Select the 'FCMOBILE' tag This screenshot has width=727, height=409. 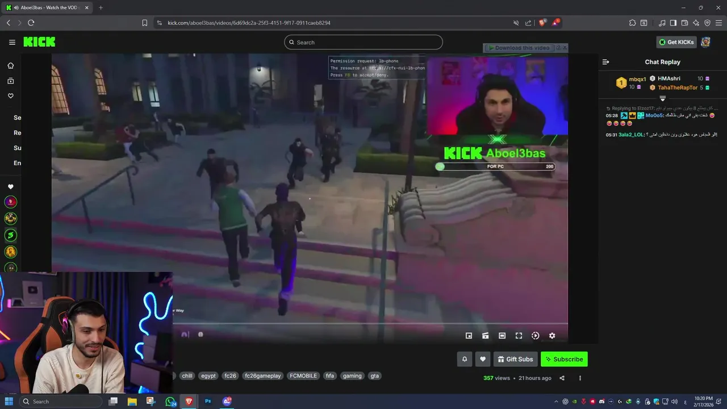(x=303, y=375)
